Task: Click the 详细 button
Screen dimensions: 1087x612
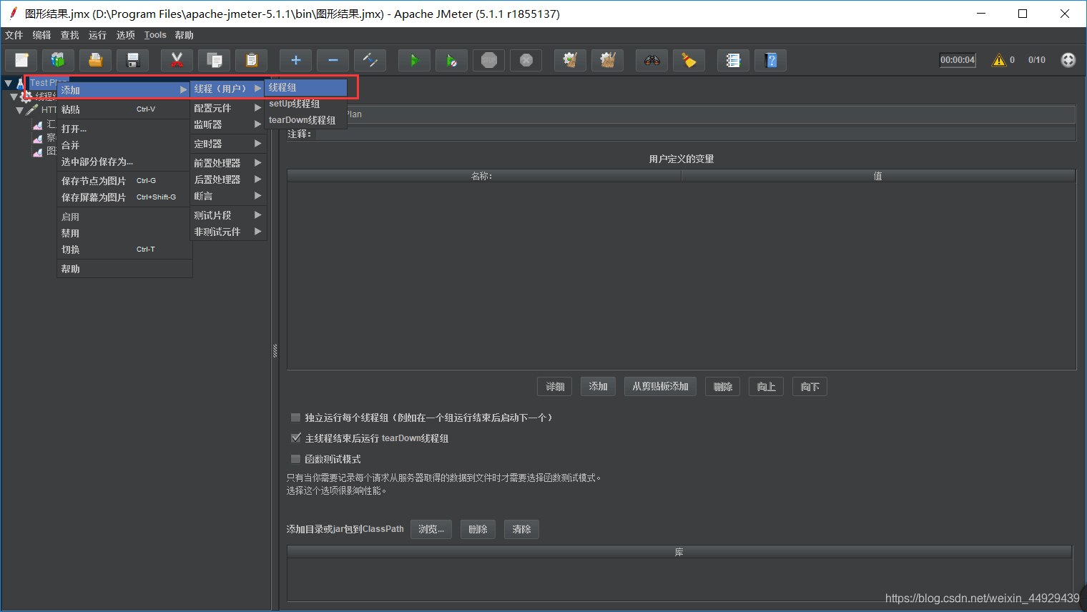Action: click(x=555, y=387)
